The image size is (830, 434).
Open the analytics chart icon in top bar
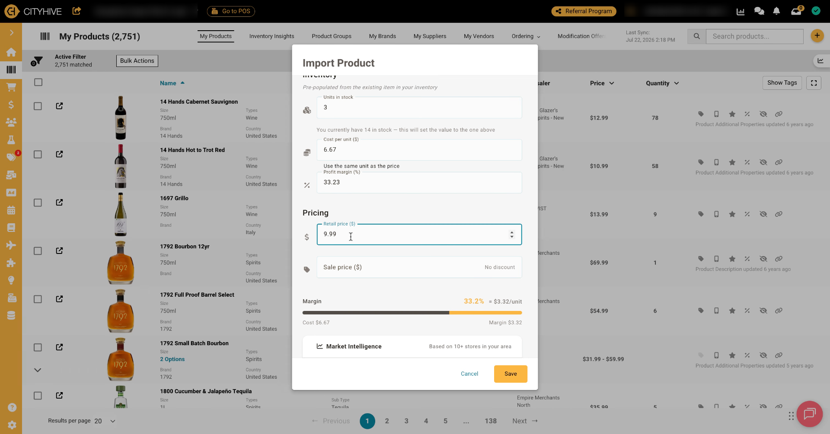(741, 11)
